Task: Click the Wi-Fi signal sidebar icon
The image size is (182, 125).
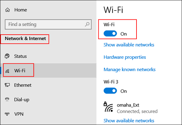Action: tap(7, 71)
